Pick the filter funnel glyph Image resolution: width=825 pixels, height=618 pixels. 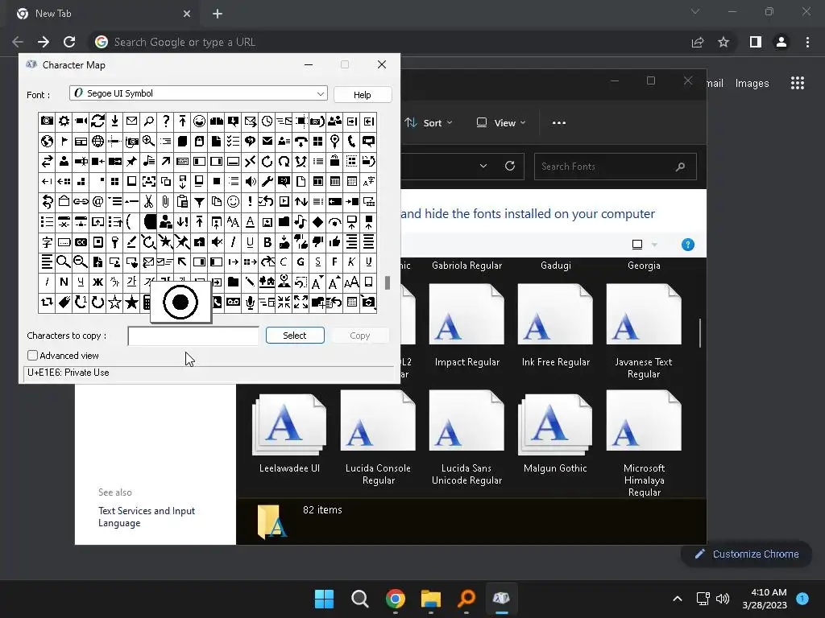[x=199, y=201]
